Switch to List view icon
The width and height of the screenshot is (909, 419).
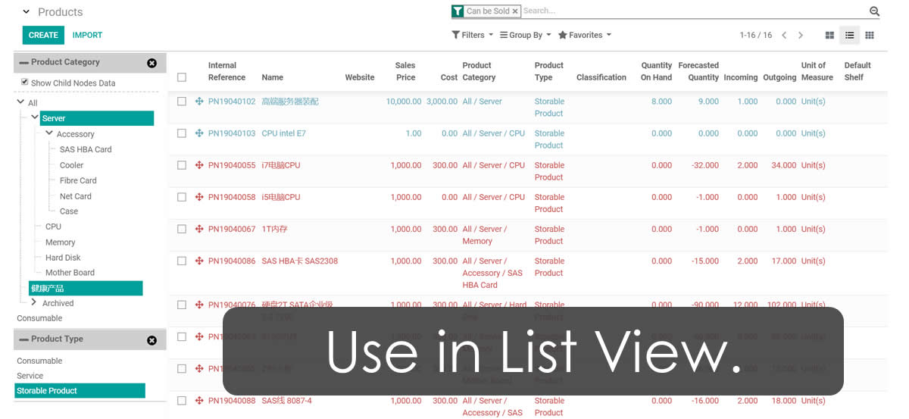point(850,36)
